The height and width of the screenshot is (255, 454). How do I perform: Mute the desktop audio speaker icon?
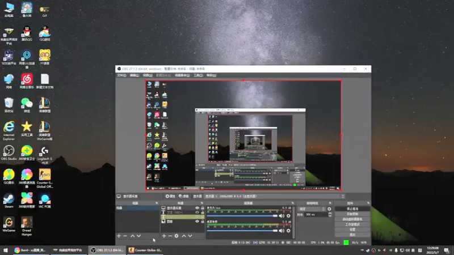coord(281,231)
